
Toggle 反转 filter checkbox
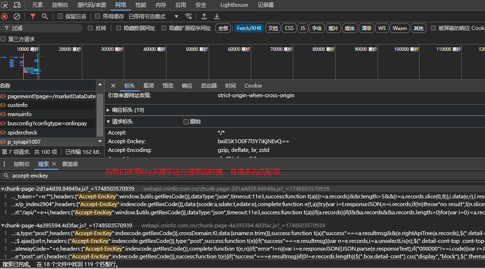[90, 28]
